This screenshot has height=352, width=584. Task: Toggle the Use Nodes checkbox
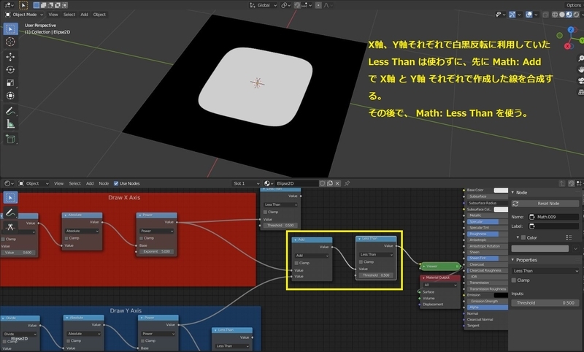point(116,183)
